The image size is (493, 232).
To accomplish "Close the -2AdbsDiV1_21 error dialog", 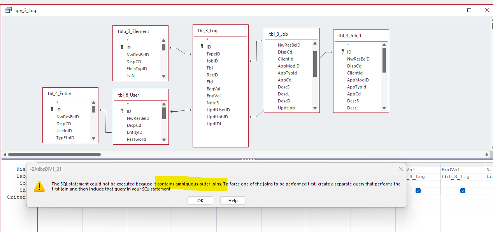I will [x=401, y=169].
